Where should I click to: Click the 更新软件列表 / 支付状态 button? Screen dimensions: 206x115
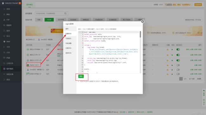point(193,20)
